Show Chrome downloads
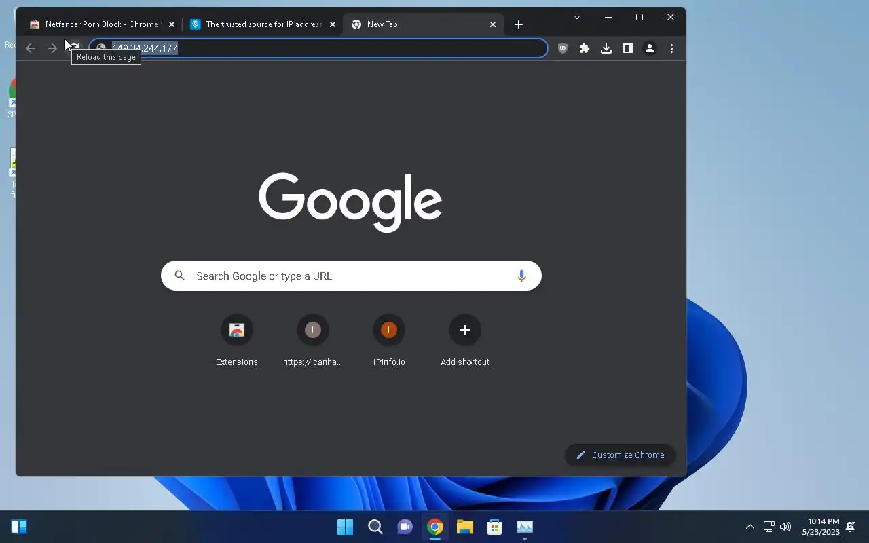Image resolution: width=869 pixels, height=543 pixels. click(x=606, y=48)
